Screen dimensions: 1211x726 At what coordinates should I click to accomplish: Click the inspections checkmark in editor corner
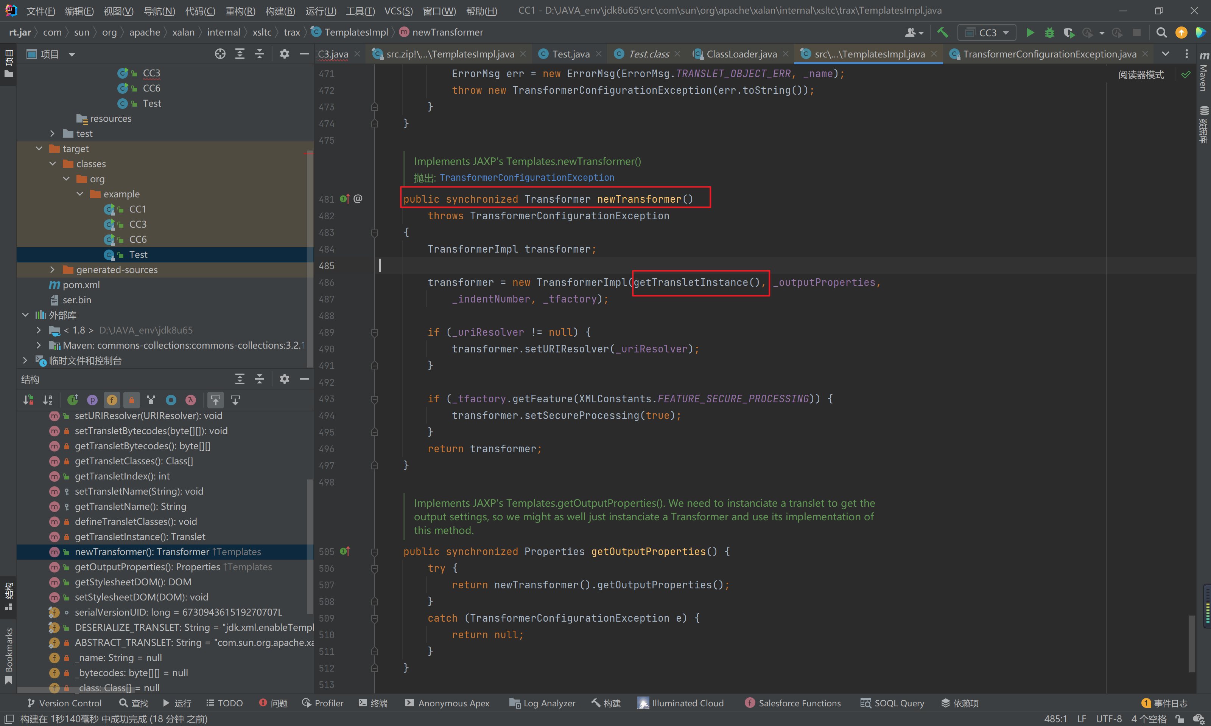coord(1186,74)
